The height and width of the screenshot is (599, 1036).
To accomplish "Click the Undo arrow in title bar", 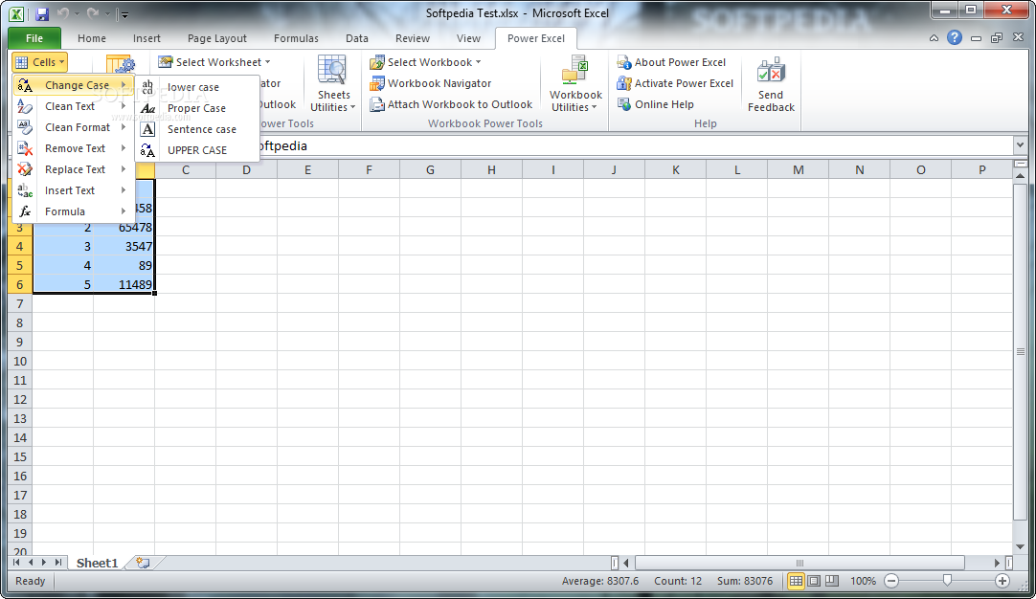I will click(x=63, y=13).
